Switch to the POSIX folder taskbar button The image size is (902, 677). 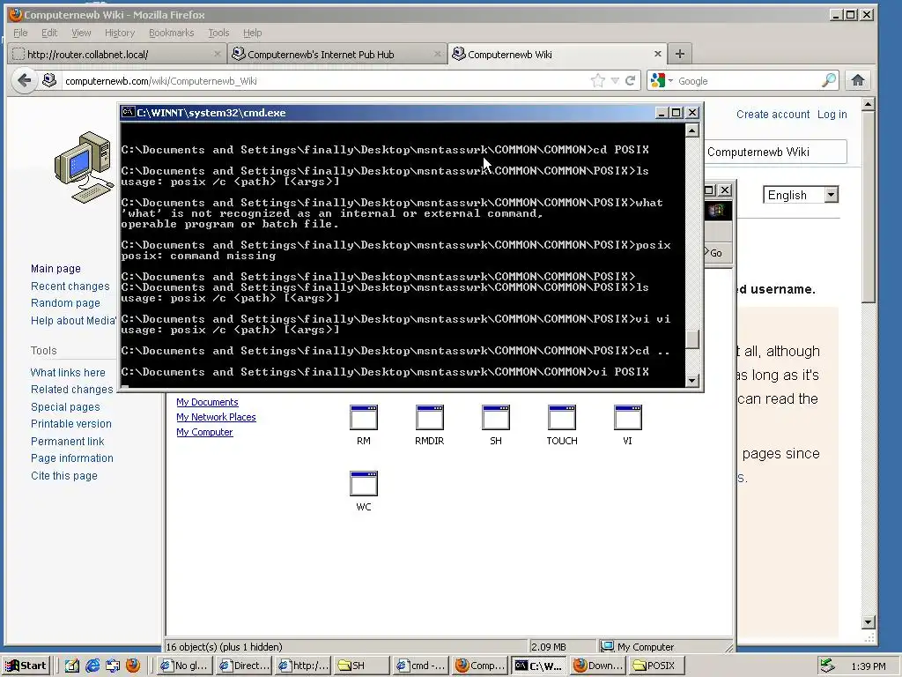(657, 666)
